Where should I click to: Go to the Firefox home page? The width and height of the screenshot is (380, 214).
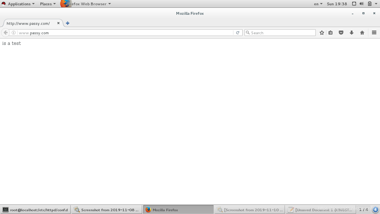[362, 33]
